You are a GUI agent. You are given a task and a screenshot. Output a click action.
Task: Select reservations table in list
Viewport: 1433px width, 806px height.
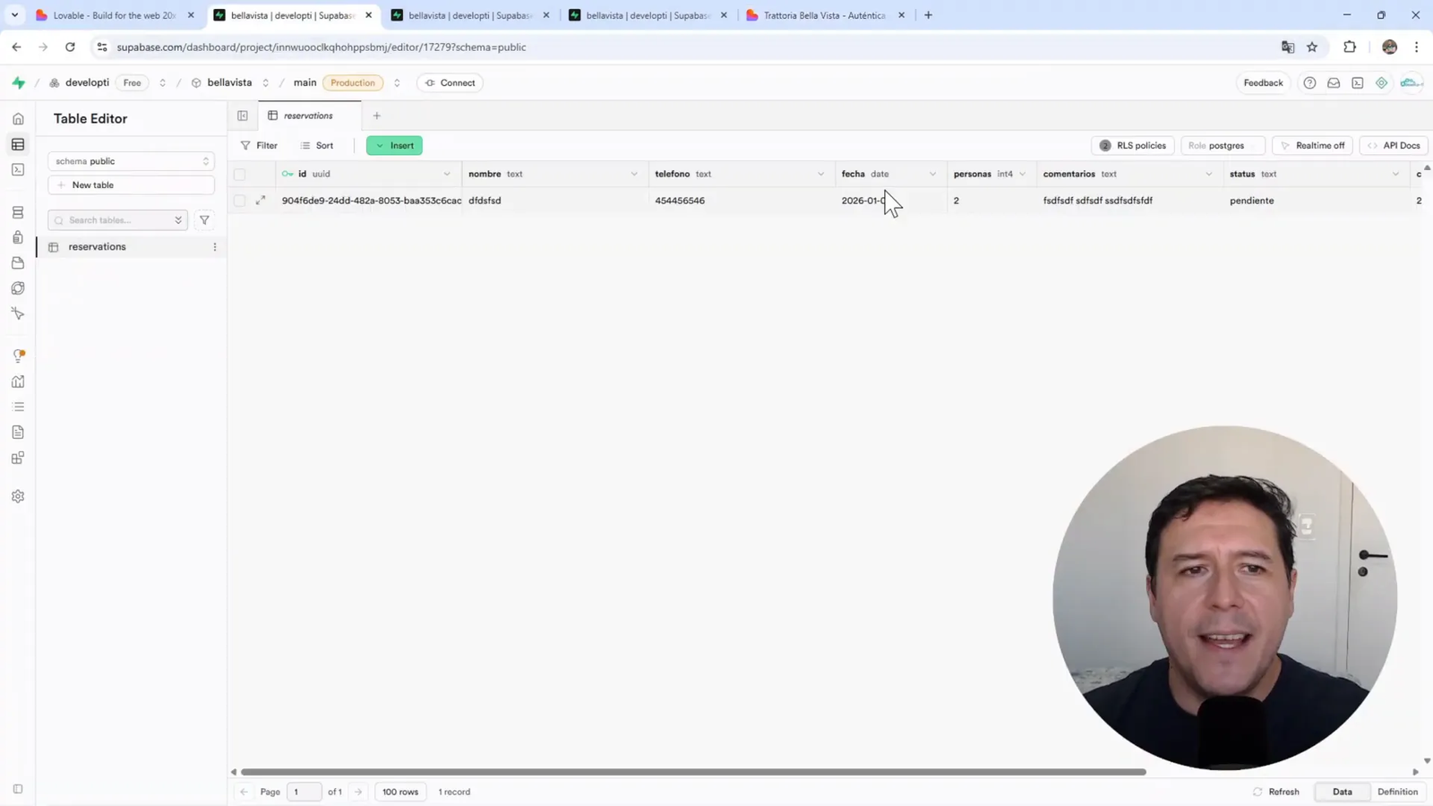click(x=130, y=247)
